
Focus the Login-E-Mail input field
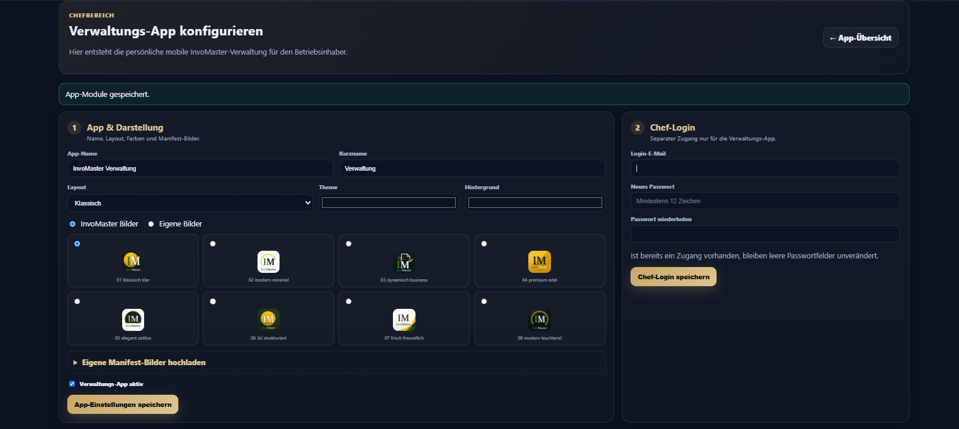coord(765,168)
